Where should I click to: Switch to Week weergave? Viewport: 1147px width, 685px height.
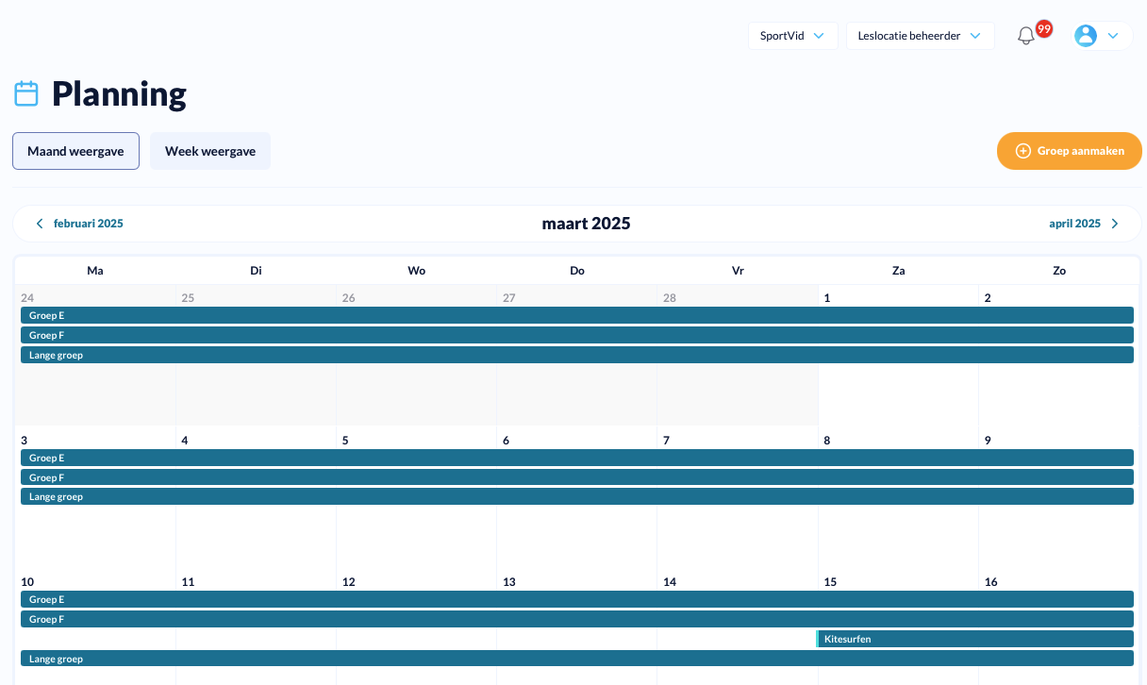point(210,151)
